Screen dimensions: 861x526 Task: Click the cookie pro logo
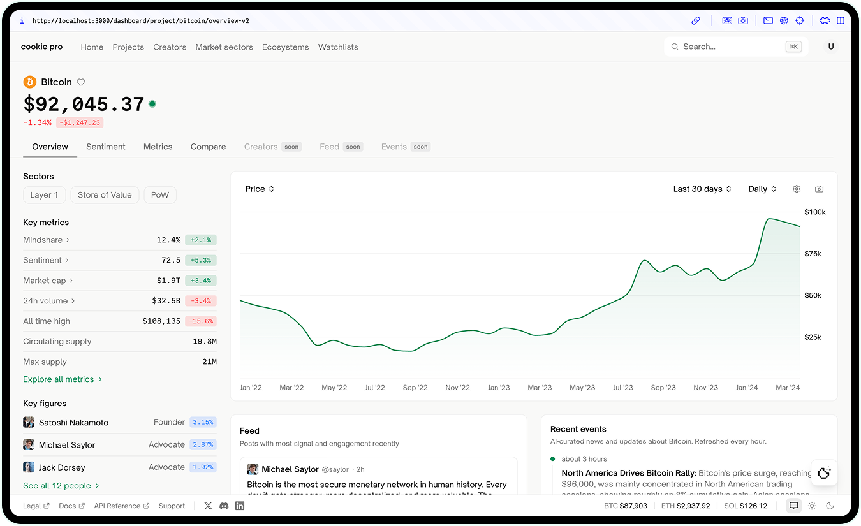(41, 47)
